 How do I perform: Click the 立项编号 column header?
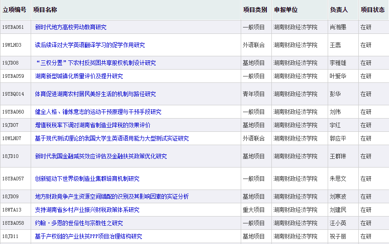coord(14,10)
